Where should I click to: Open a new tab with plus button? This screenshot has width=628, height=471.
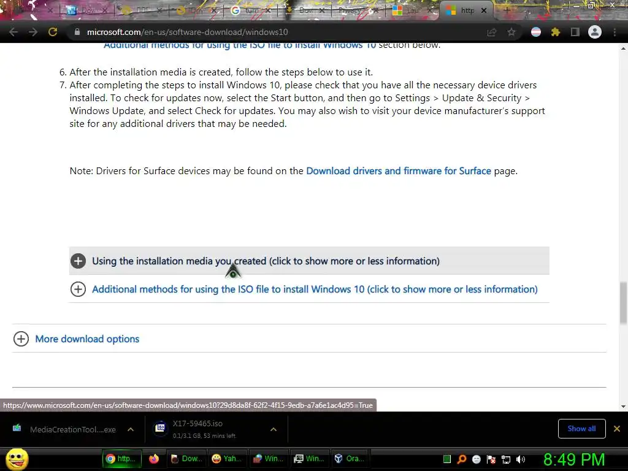[x=507, y=10]
